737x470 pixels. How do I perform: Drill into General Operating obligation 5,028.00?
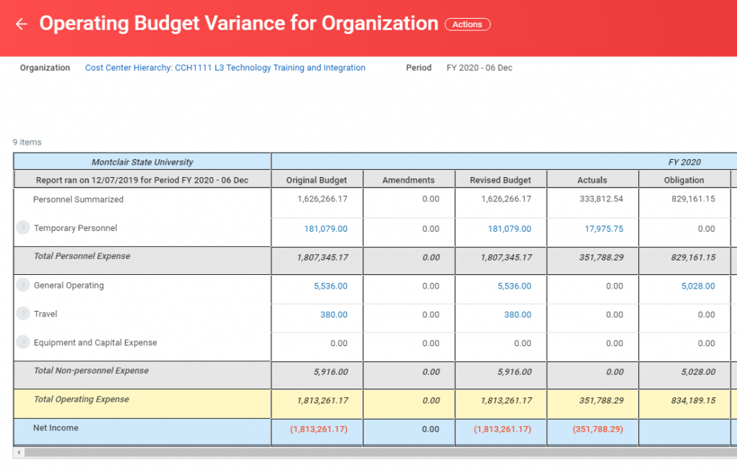pos(698,286)
